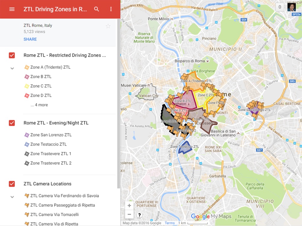This screenshot has height=226, width=302.
Task: Select Zone C ZTL in the list
Action: click(41, 86)
